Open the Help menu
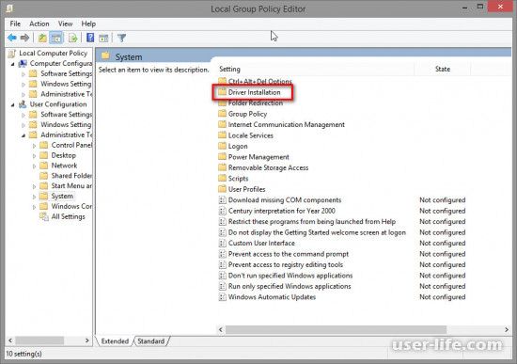517x364 pixels. (x=88, y=24)
